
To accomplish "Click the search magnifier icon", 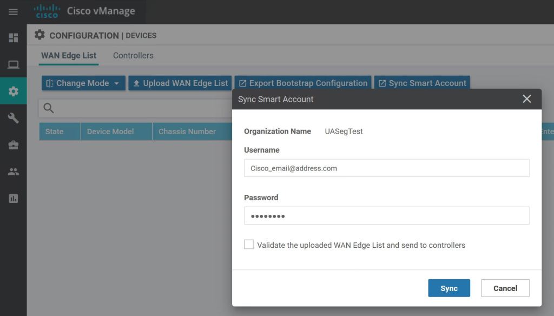I will tap(49, 108).
